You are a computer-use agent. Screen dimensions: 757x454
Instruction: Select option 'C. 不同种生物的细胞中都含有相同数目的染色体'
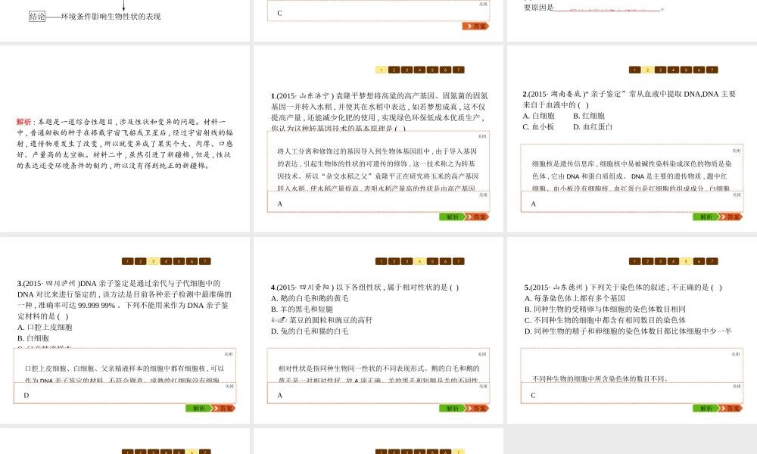[x=606, y=320]
